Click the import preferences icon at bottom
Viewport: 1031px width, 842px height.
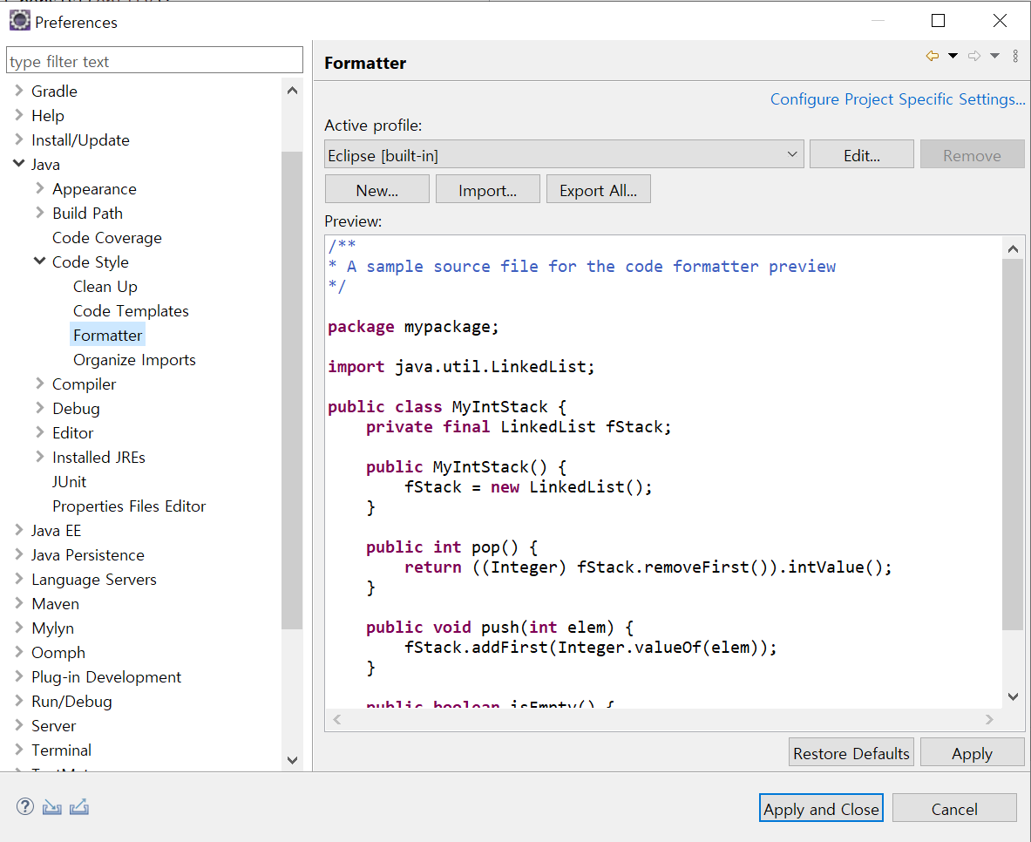point(52,806)
